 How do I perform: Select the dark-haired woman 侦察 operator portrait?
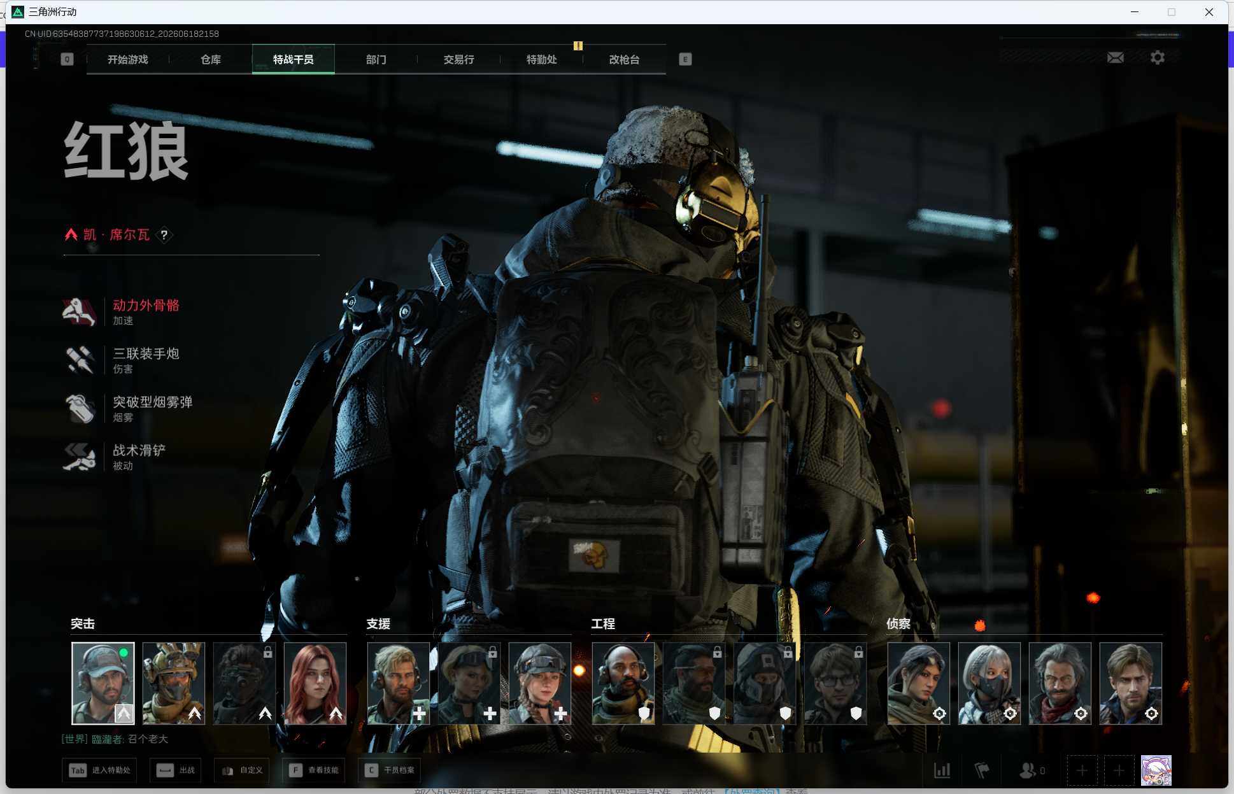point(919,683)
